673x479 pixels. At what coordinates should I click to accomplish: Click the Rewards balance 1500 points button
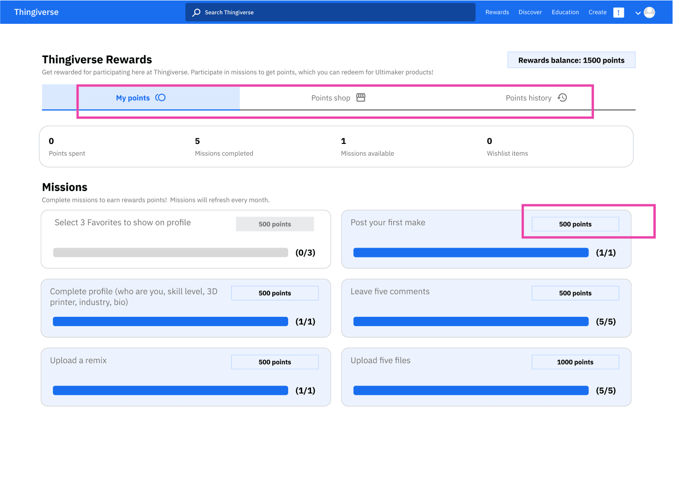(x=571, y=60)
